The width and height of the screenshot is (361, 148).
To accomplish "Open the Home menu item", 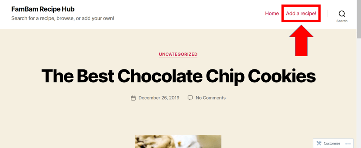I will click(x=272, y=13).
